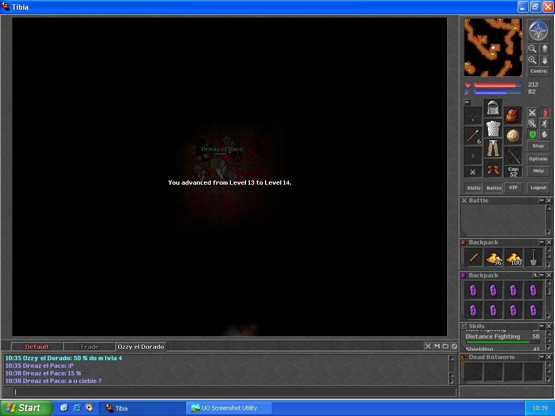Toggle the Skills window button

(473, 188)
